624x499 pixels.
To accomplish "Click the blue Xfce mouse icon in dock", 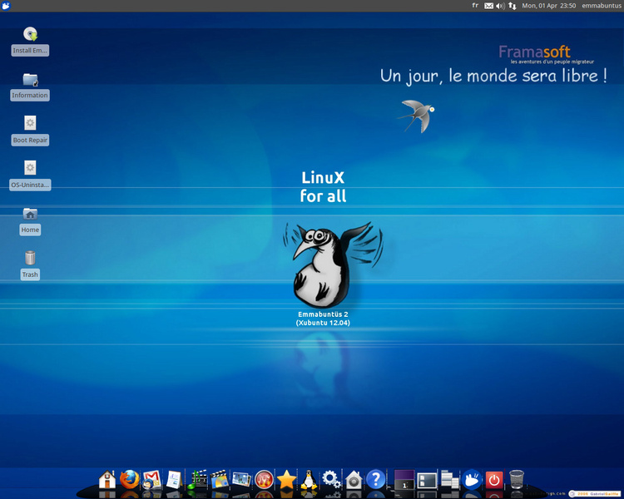I will 472,480.
